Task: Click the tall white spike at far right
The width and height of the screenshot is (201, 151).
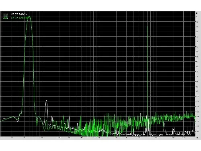Action: click(193, 122)
